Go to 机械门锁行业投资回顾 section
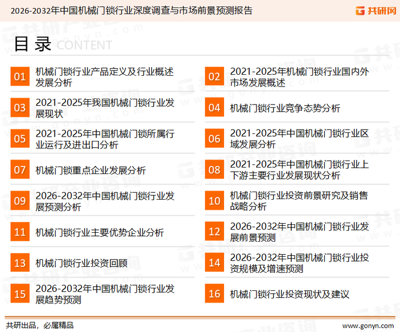The image size is (400, 332). click(x=82, y=263)
